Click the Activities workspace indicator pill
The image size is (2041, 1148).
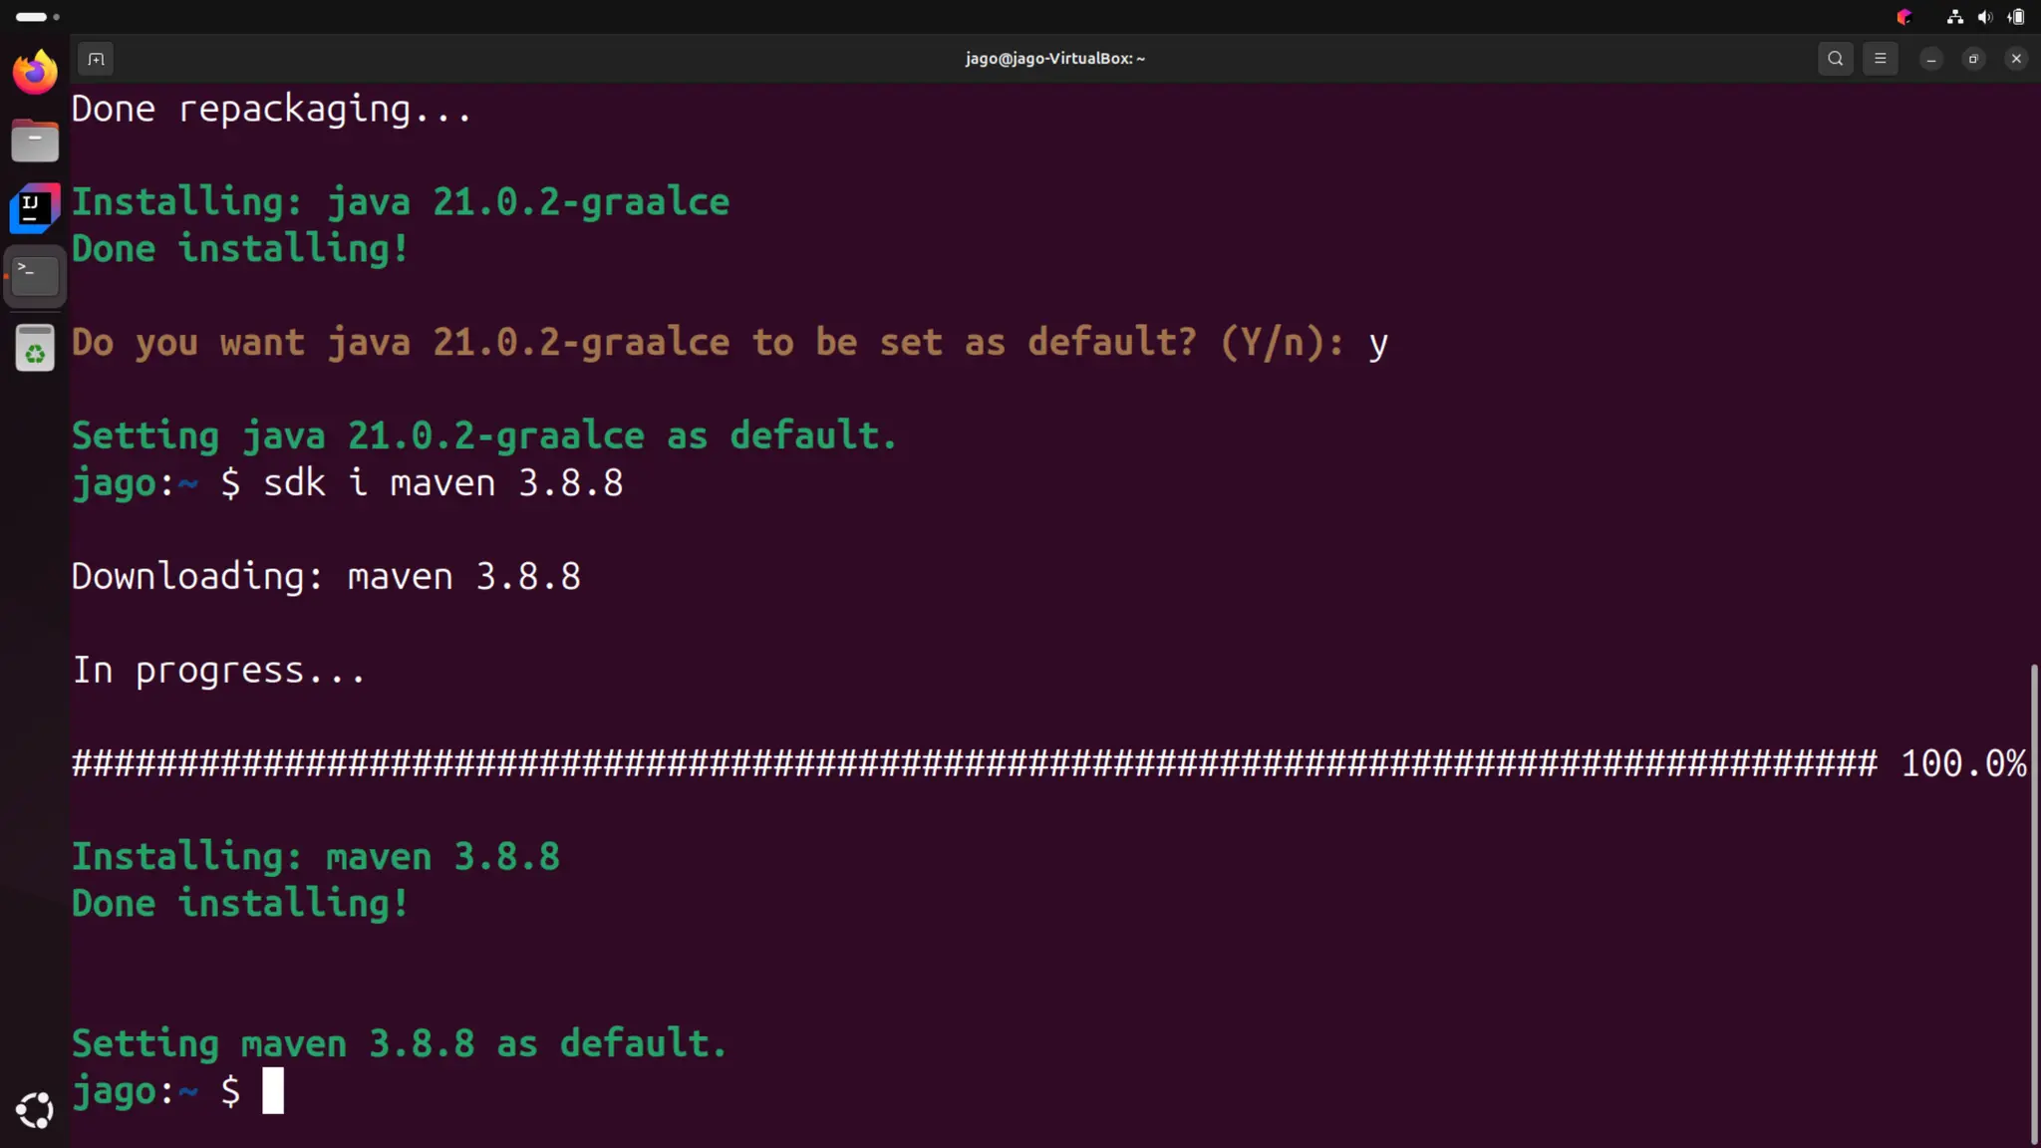click(32, 17)
